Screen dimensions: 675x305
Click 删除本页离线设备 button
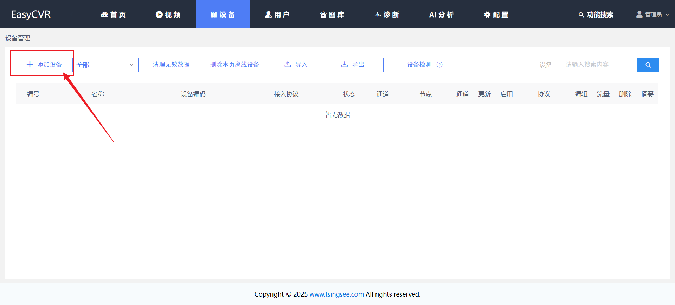point(232,65)
